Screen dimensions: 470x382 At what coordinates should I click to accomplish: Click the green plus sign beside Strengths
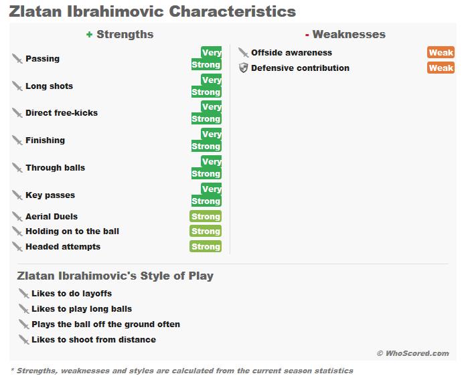point(89,34)
